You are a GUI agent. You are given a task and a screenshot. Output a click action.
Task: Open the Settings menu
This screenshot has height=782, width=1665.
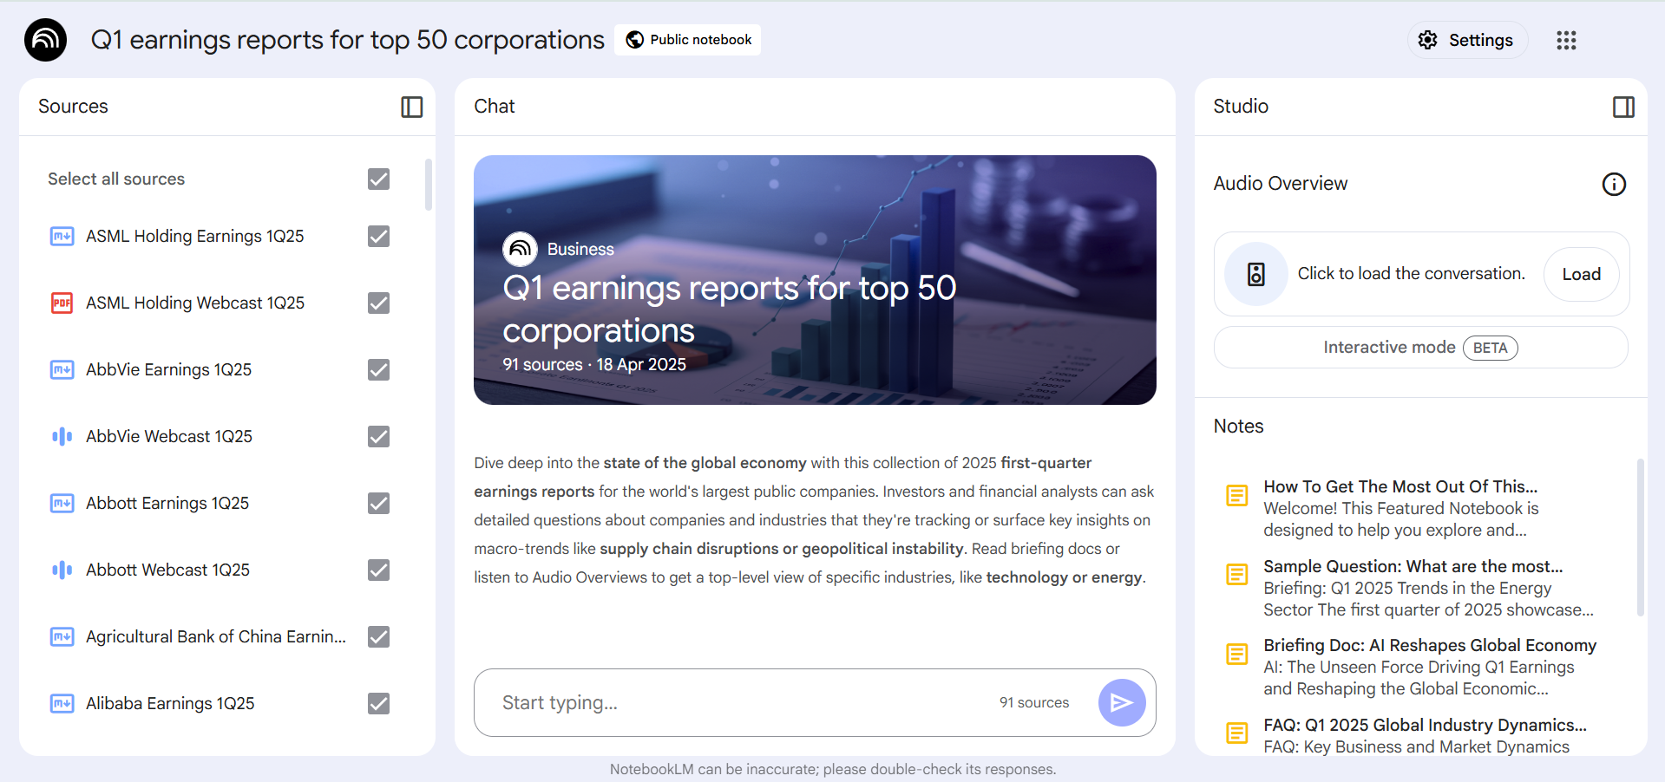(1466, 40)
